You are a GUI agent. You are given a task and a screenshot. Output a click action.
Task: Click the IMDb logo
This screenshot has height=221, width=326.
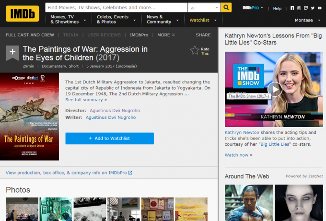tap(22, 13)
